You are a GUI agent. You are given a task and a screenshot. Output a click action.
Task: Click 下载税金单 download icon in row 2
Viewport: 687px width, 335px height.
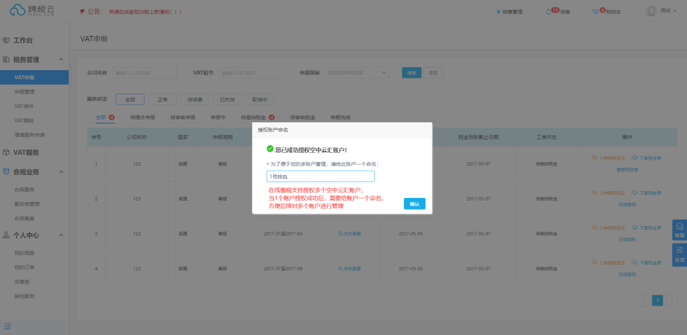tap(635, 193)
